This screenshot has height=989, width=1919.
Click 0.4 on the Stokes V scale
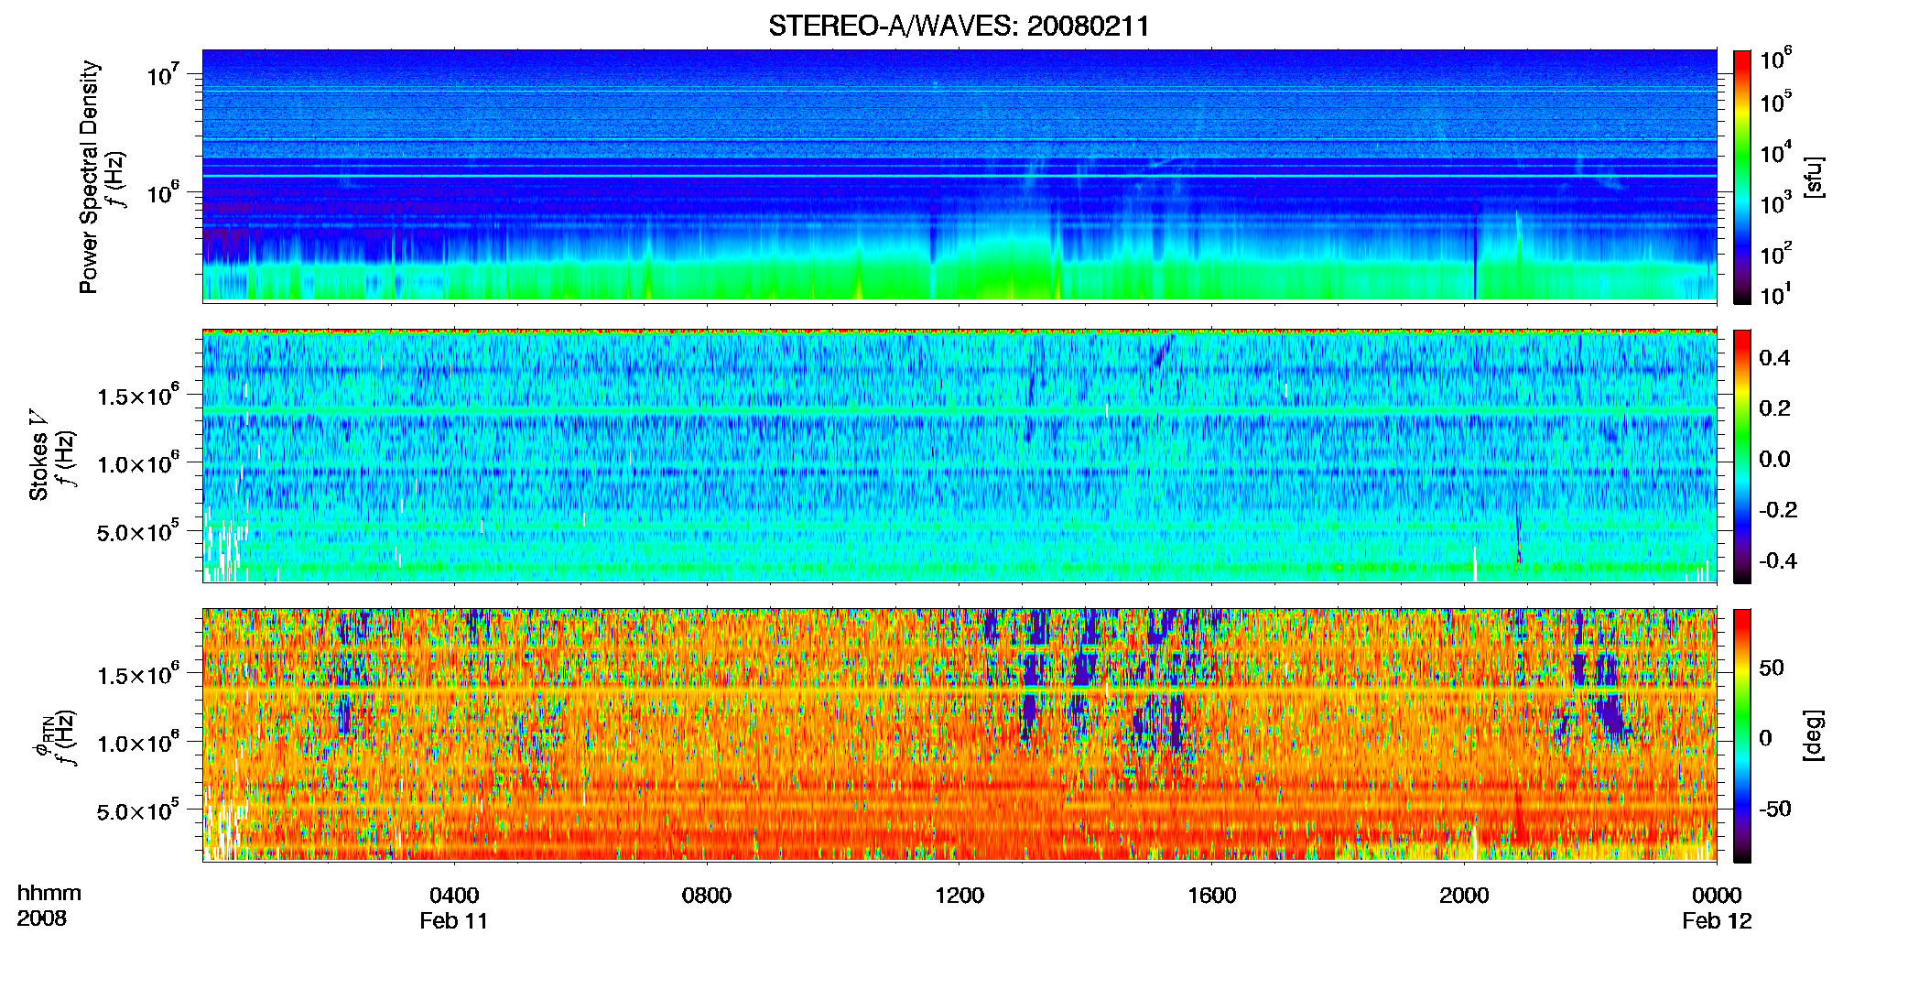point(1774,358)
